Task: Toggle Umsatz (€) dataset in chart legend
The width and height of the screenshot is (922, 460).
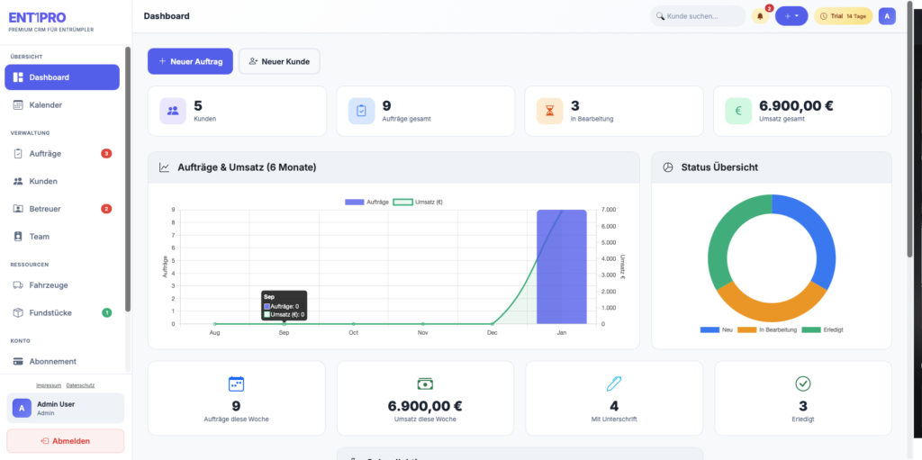Action: 425,202
